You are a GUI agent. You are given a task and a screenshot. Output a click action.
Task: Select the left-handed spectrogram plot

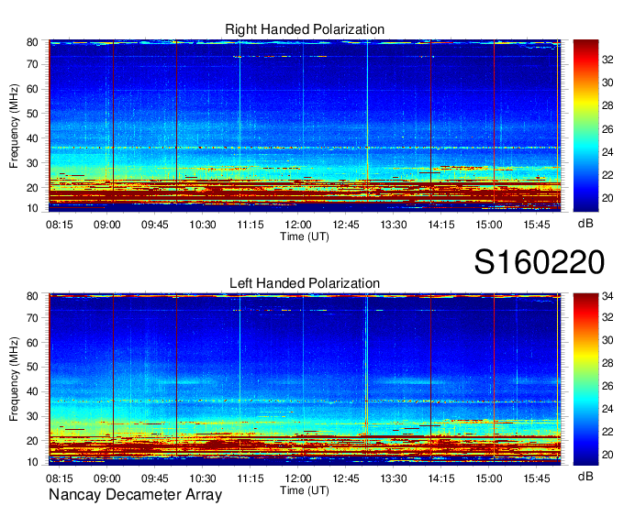[x=305, y=379]
